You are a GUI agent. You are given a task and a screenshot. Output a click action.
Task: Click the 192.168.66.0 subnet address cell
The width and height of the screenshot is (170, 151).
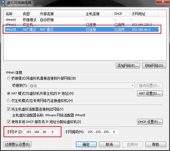tap(141, 30)
